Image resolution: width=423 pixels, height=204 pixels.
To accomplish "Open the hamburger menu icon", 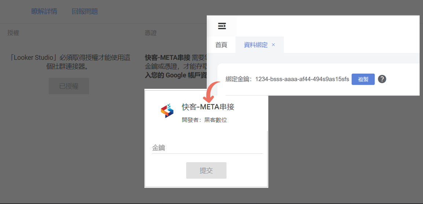I will point(222,26).
